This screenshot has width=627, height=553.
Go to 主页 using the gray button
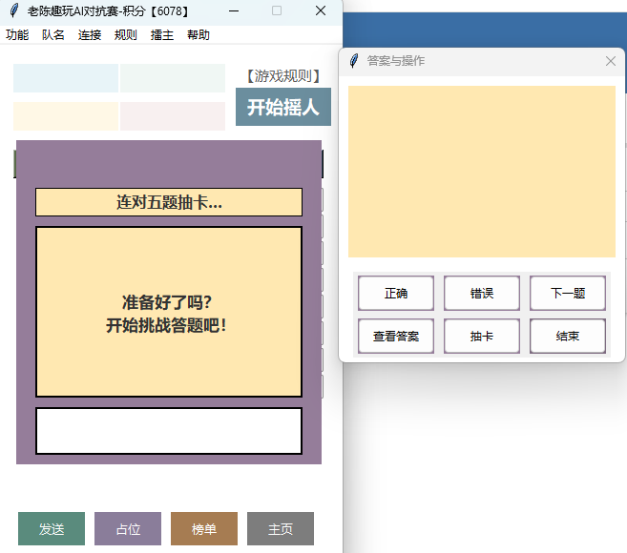[x=281, y=529]
